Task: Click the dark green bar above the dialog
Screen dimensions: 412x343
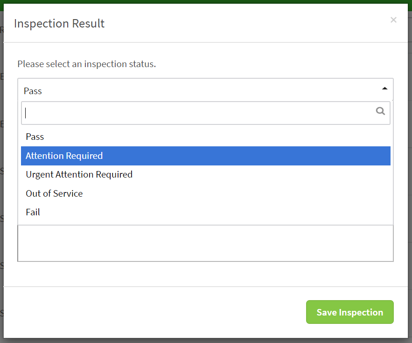Action: click(x=206, y=2)
